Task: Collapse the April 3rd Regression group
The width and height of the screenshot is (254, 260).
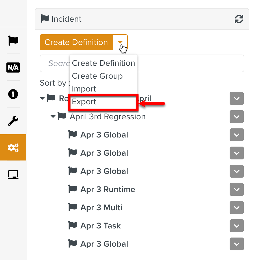Action: pyautogui.click(x=53, y=117)
